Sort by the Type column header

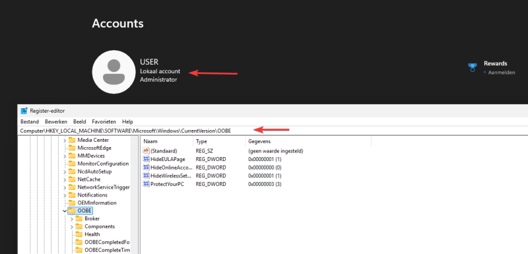219,141
